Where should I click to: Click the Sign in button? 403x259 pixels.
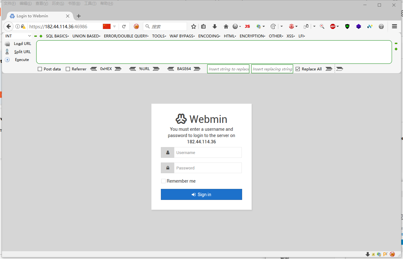pyautogui.click(x=201, y=195)
